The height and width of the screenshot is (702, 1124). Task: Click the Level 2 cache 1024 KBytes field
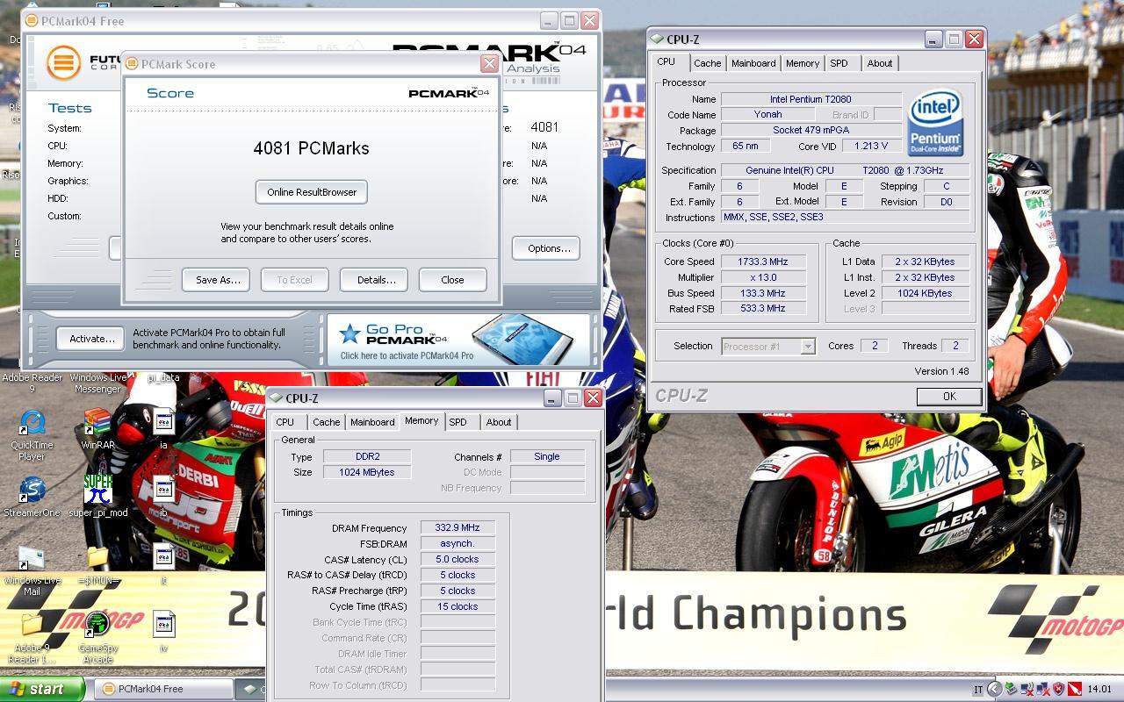pos(925,293)
